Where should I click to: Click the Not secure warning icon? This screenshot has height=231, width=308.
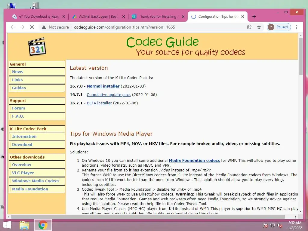pyautogui.click(x=44, y=27)
